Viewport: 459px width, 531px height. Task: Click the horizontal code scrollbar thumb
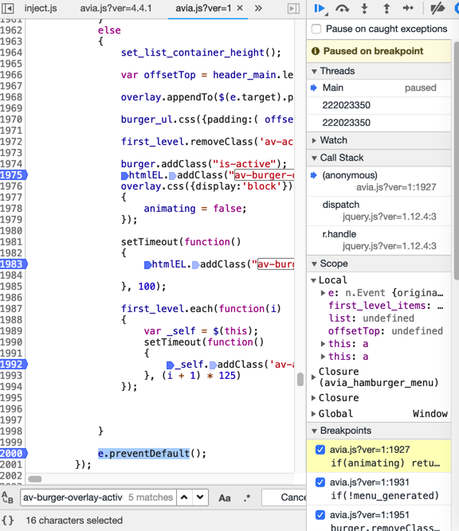pos(35,478)
